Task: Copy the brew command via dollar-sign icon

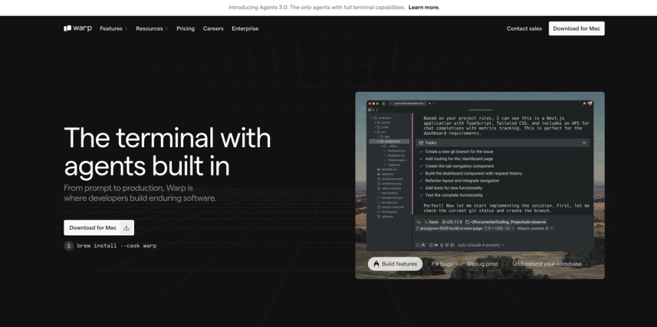Action: [x=69, y=246]
